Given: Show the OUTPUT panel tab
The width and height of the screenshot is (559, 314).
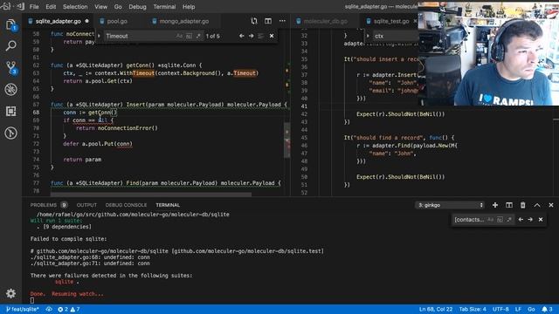Looking at the screenshot, I should coord(86,205).
